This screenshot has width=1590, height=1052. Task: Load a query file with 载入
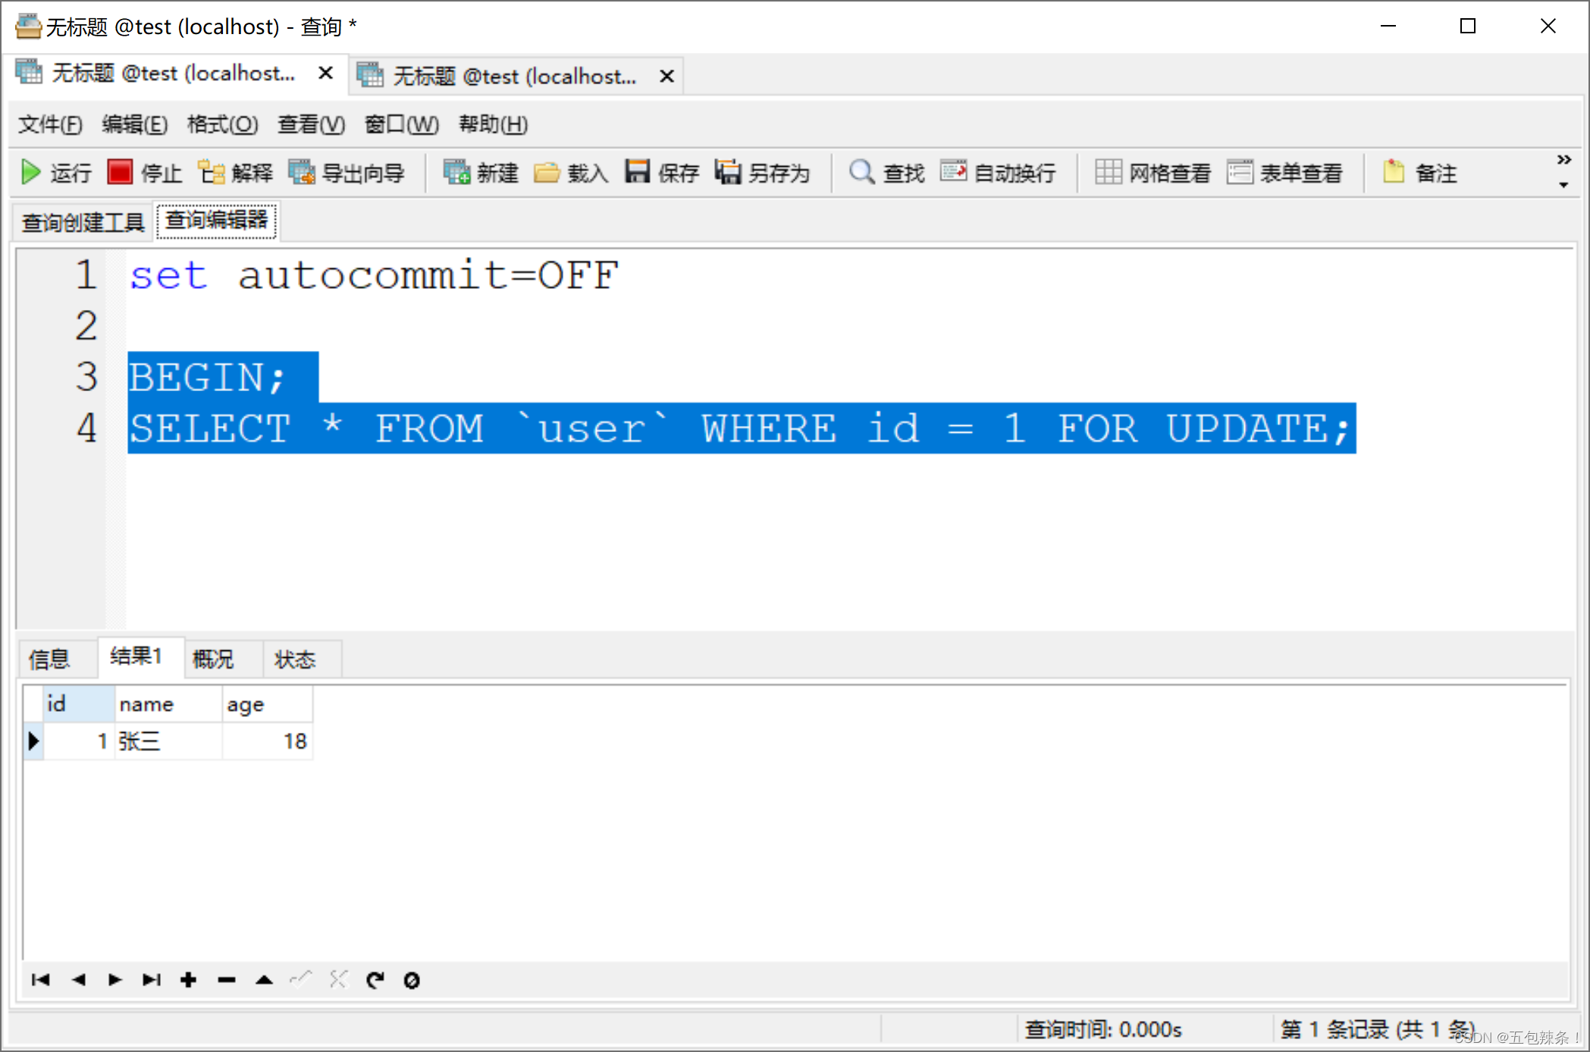pos(571,173)
